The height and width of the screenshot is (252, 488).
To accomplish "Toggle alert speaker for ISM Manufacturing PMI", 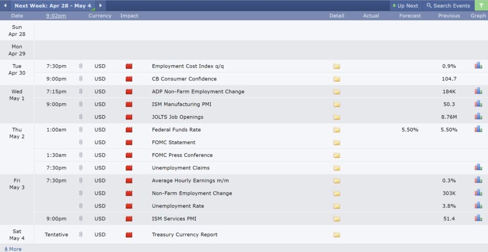I will (81, 104).
